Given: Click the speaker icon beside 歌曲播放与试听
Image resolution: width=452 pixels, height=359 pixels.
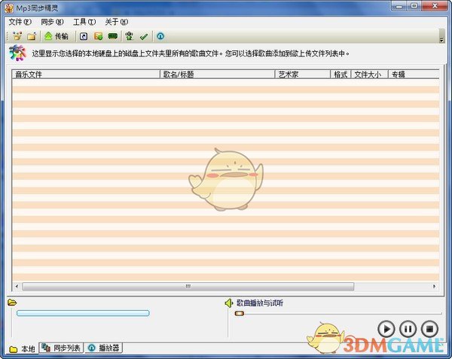Looking at the screenshot, I should (x=228, y=303).
